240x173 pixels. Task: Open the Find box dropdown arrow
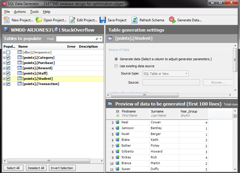click(101, 39)
